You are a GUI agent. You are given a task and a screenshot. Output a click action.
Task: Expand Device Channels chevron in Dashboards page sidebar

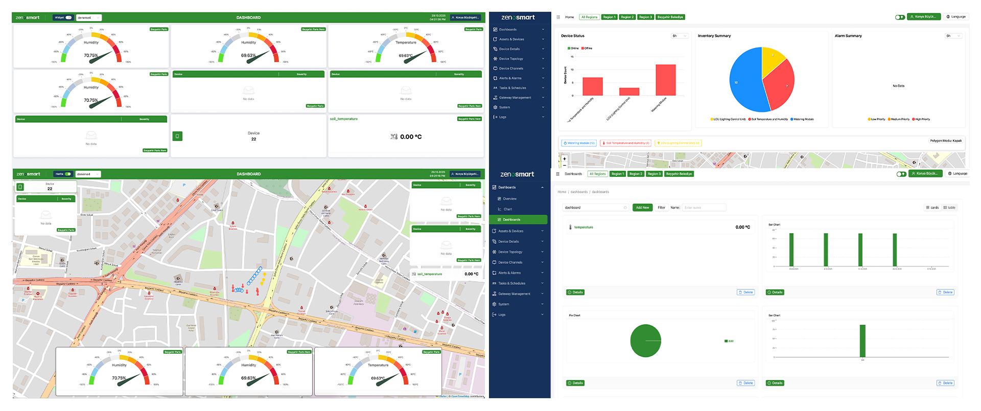[542, 262]
